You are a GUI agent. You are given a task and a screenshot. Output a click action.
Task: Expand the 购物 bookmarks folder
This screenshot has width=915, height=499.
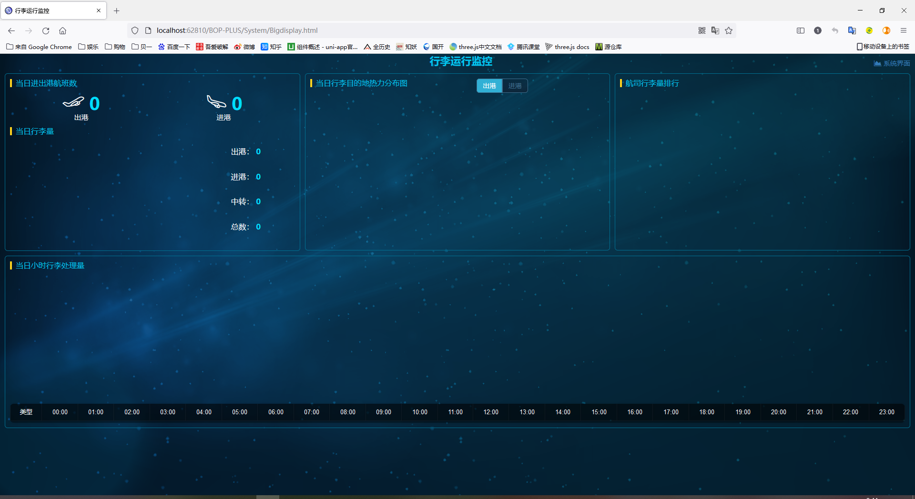[115, 47]
